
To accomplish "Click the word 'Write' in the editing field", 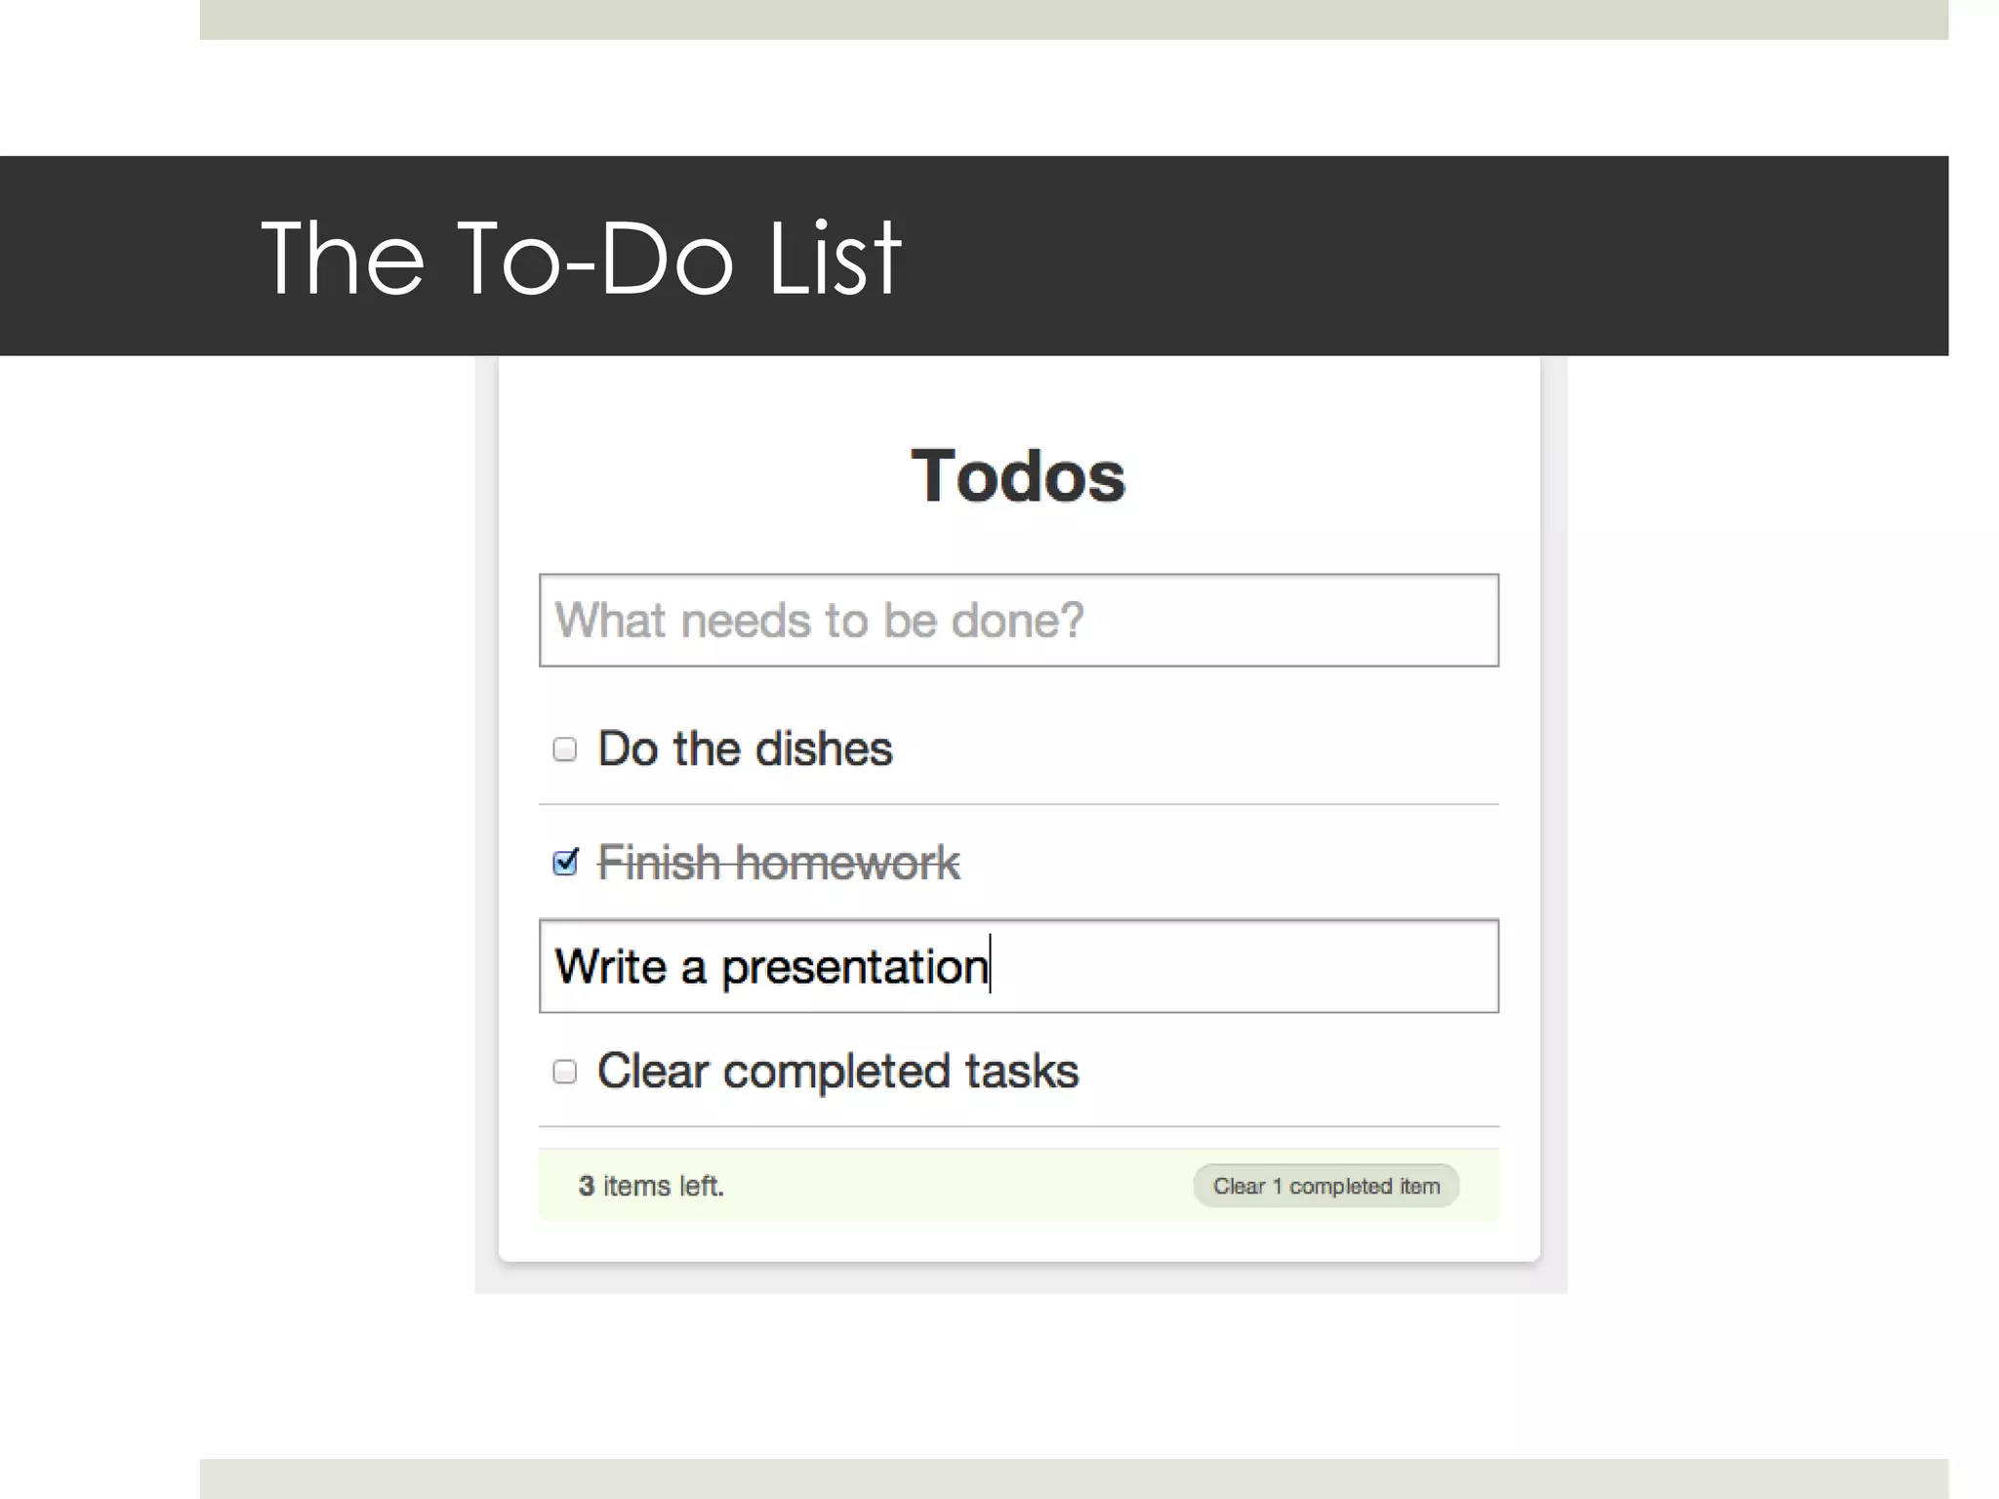I will pos(611,967).
